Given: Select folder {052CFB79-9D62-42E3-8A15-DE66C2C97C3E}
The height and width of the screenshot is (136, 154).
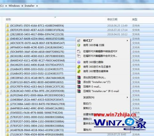Looking at the screenshot, I should click(x=37, y=87).
